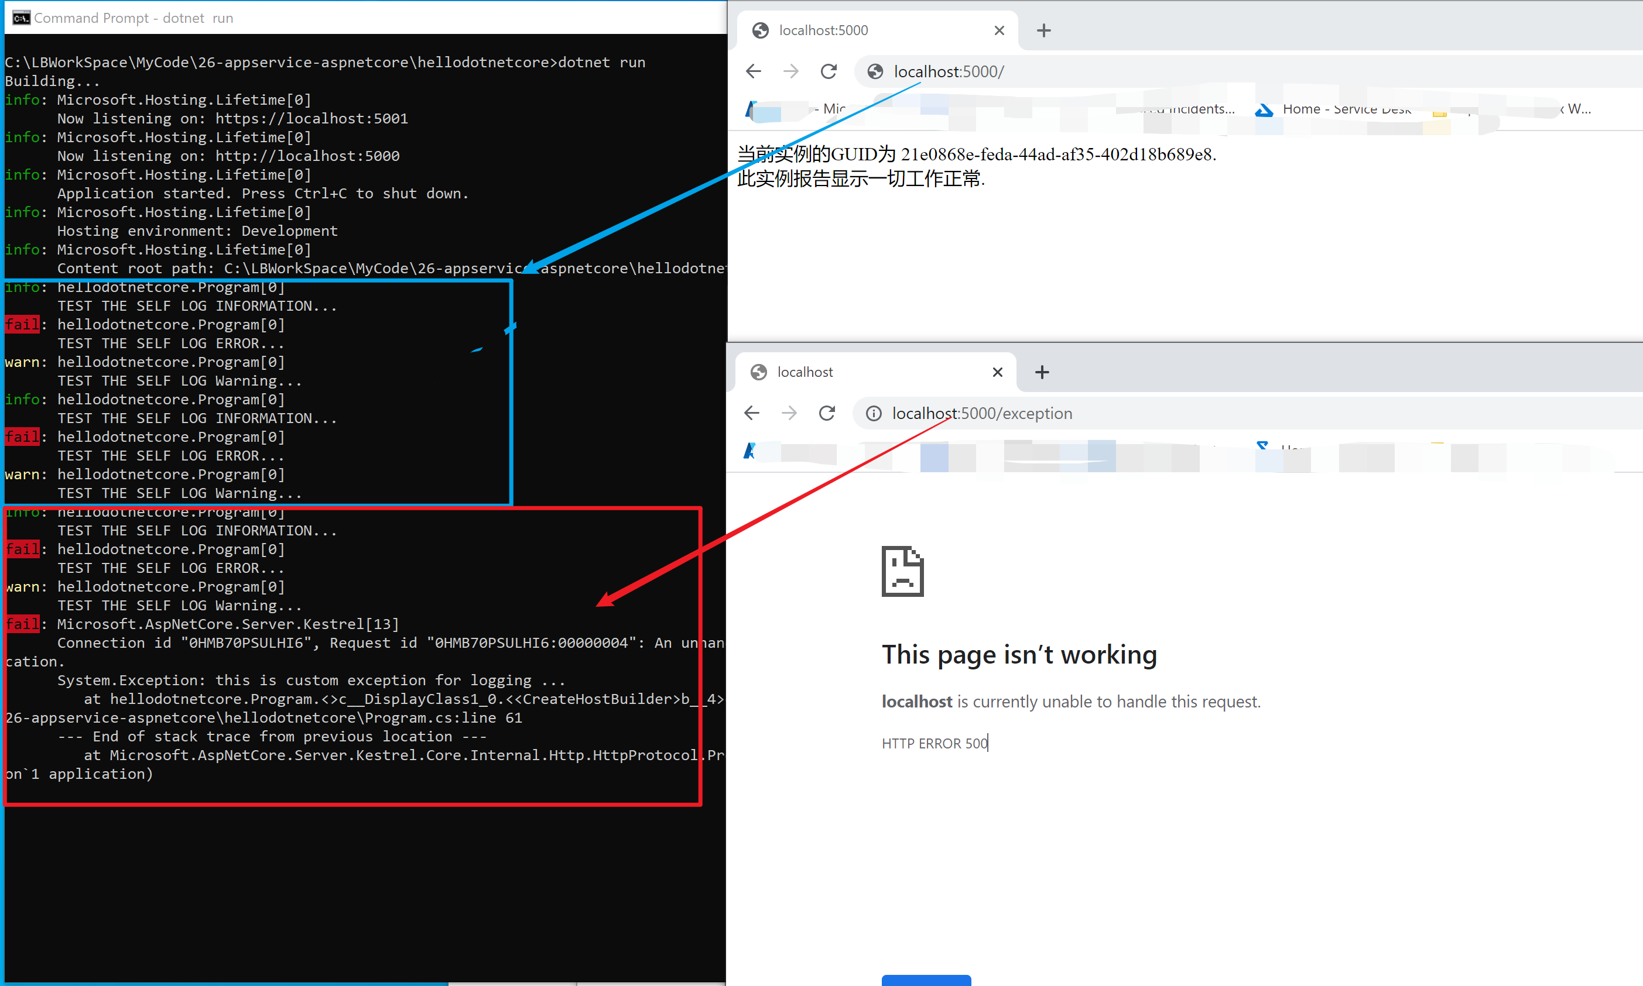This screenshot has width=1643, height=986.
Task: Open new tab in bottom browser
Action: click(x=1042, y=372)
